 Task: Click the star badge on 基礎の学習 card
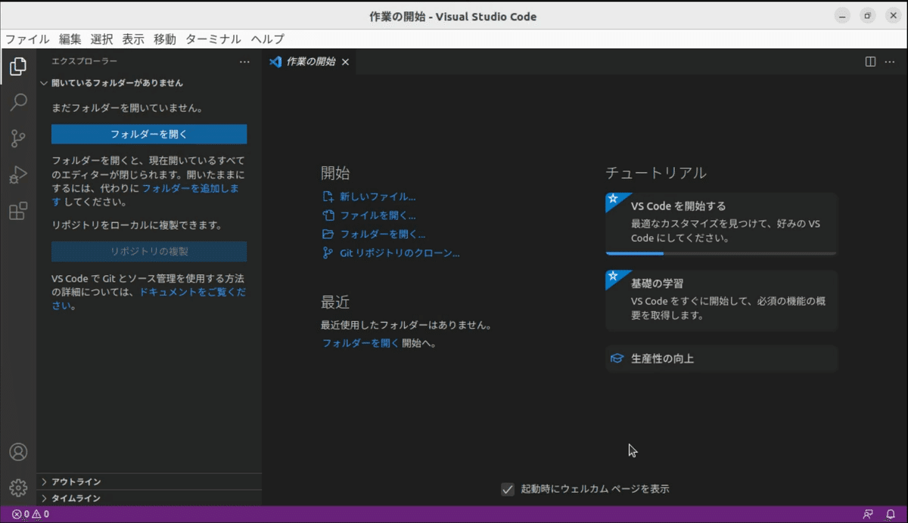(x=614, y=277)
